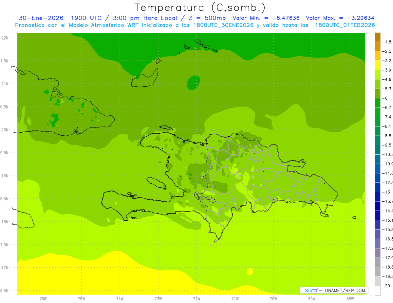Click the '7.5N' latitude axis label
Viewport: 393px width, 303px height.
point(5,245)
